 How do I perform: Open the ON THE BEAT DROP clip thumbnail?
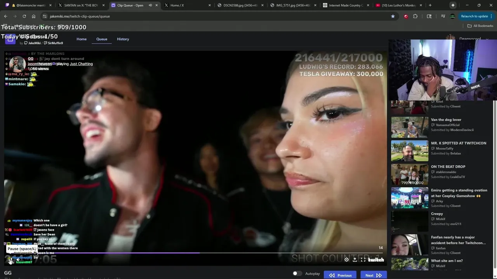pos(410,174)
